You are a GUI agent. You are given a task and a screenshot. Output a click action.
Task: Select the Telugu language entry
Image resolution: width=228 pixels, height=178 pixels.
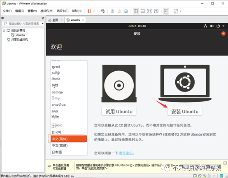(x=69, y=79)
